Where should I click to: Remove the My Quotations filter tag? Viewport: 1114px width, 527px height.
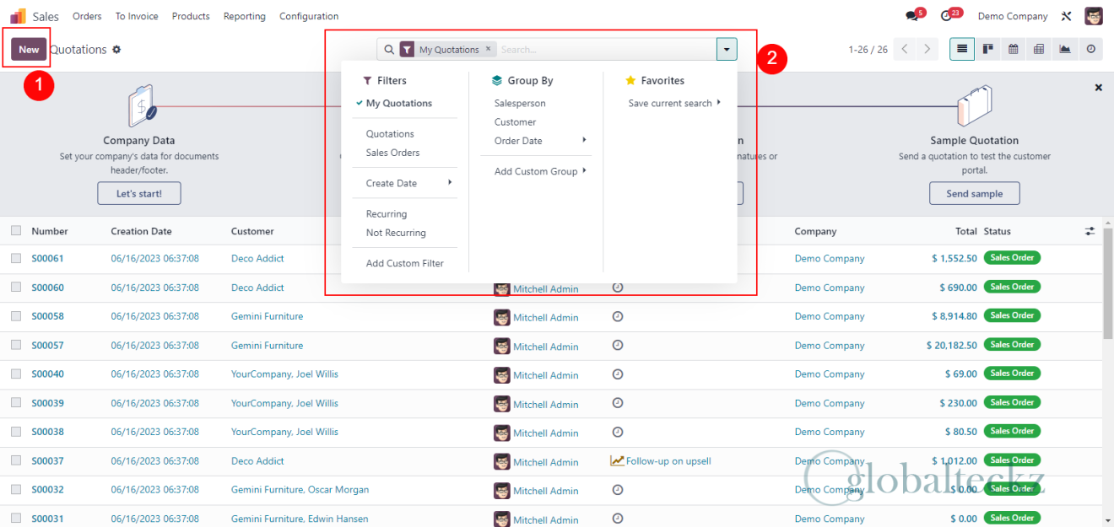coord(488,50)
